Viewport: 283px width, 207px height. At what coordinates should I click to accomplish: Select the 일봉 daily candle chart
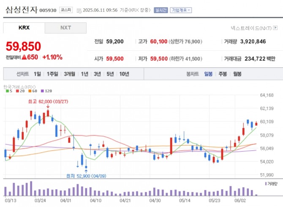pyautogui.click(x=208, y=74)
